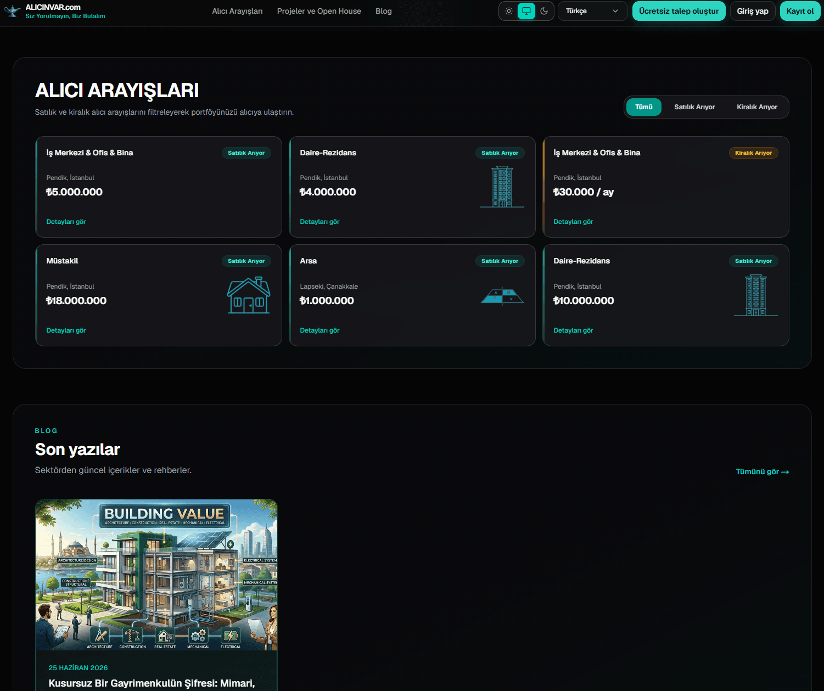Open Tümünü gör blog link
This screenshot has height=691, width=824.
pyautogui.click(x=762, y=471)
